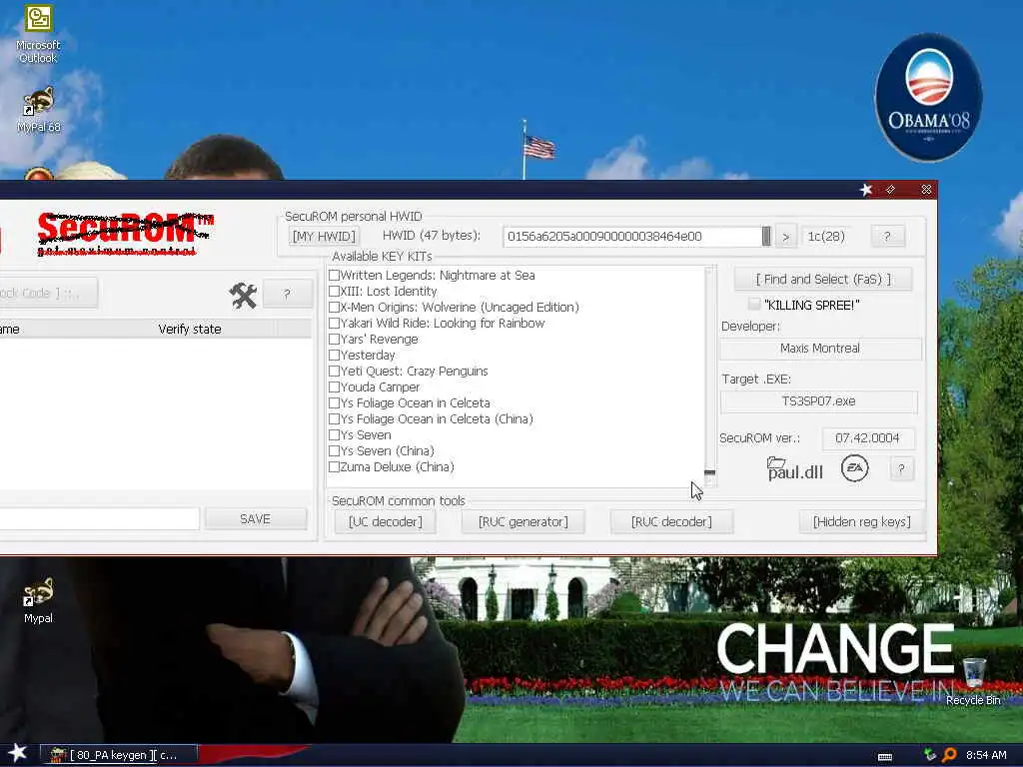This screenshot has height=767, width=1023.
Task: Click the 07.42.0004 SecuROM version value
Action: [867, 438]
